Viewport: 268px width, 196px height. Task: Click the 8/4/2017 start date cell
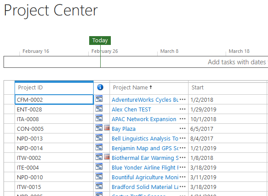pos(228,139)
